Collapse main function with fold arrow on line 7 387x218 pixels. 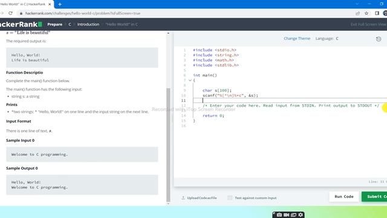coord(190,81)
